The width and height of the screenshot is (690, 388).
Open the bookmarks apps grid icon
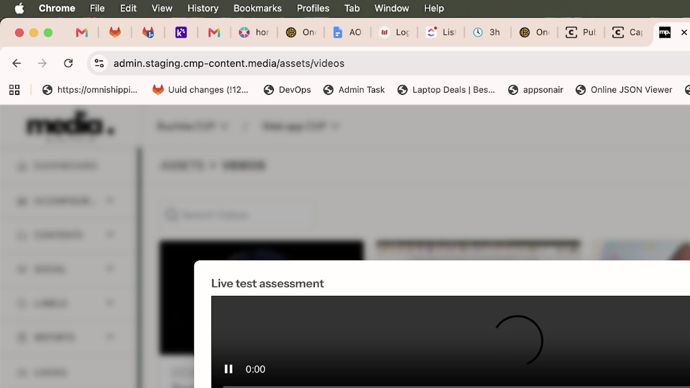14,90
